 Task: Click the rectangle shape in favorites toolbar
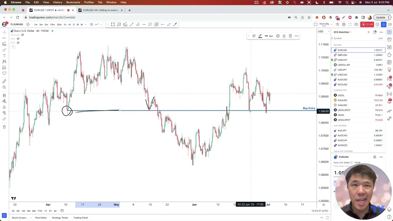coord(113,24)
